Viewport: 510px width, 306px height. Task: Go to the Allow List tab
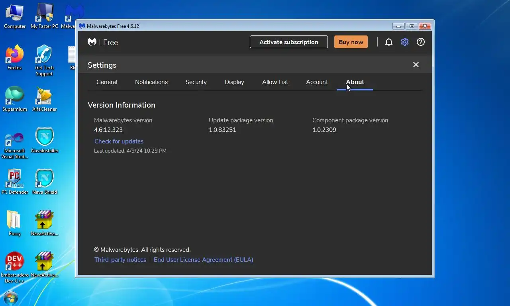pos(275,82)
